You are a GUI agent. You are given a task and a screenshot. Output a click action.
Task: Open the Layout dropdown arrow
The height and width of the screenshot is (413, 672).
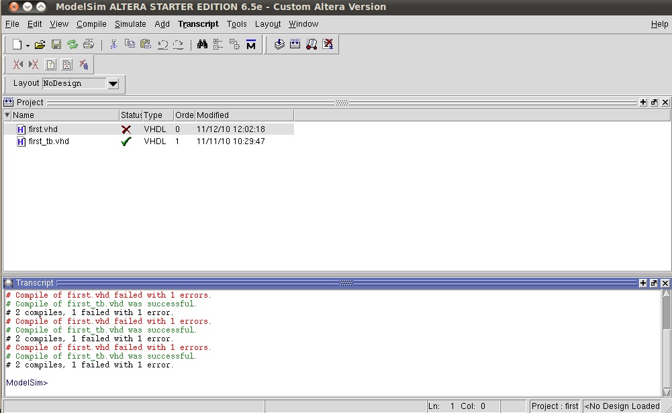point(113,84)
